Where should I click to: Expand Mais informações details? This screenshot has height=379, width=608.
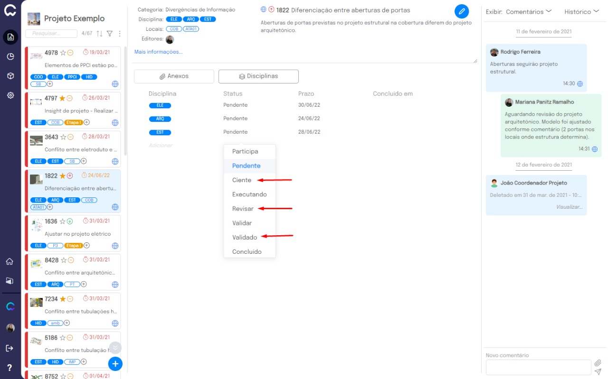click(x=158, y=52)
